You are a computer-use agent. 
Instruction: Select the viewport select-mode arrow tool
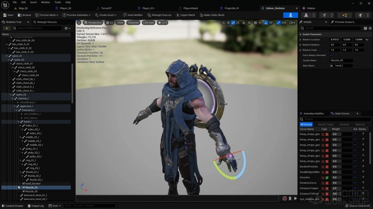(x=223, y=23)
